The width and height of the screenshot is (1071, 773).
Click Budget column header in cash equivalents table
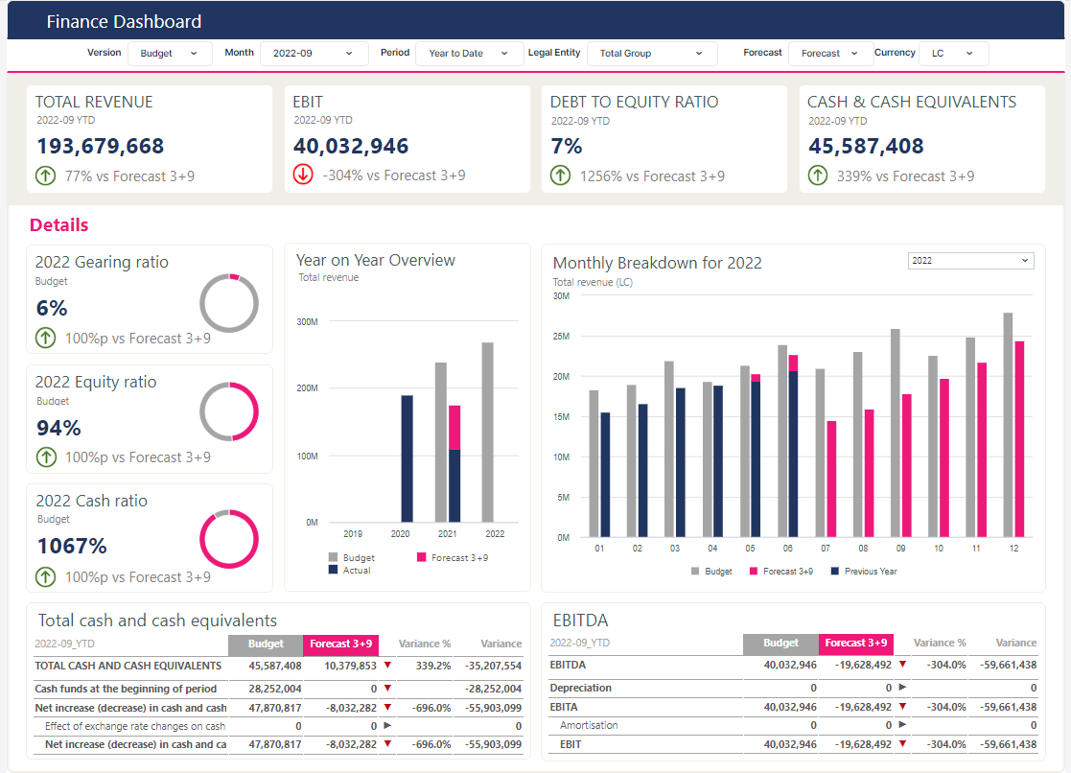click(266, 644)
